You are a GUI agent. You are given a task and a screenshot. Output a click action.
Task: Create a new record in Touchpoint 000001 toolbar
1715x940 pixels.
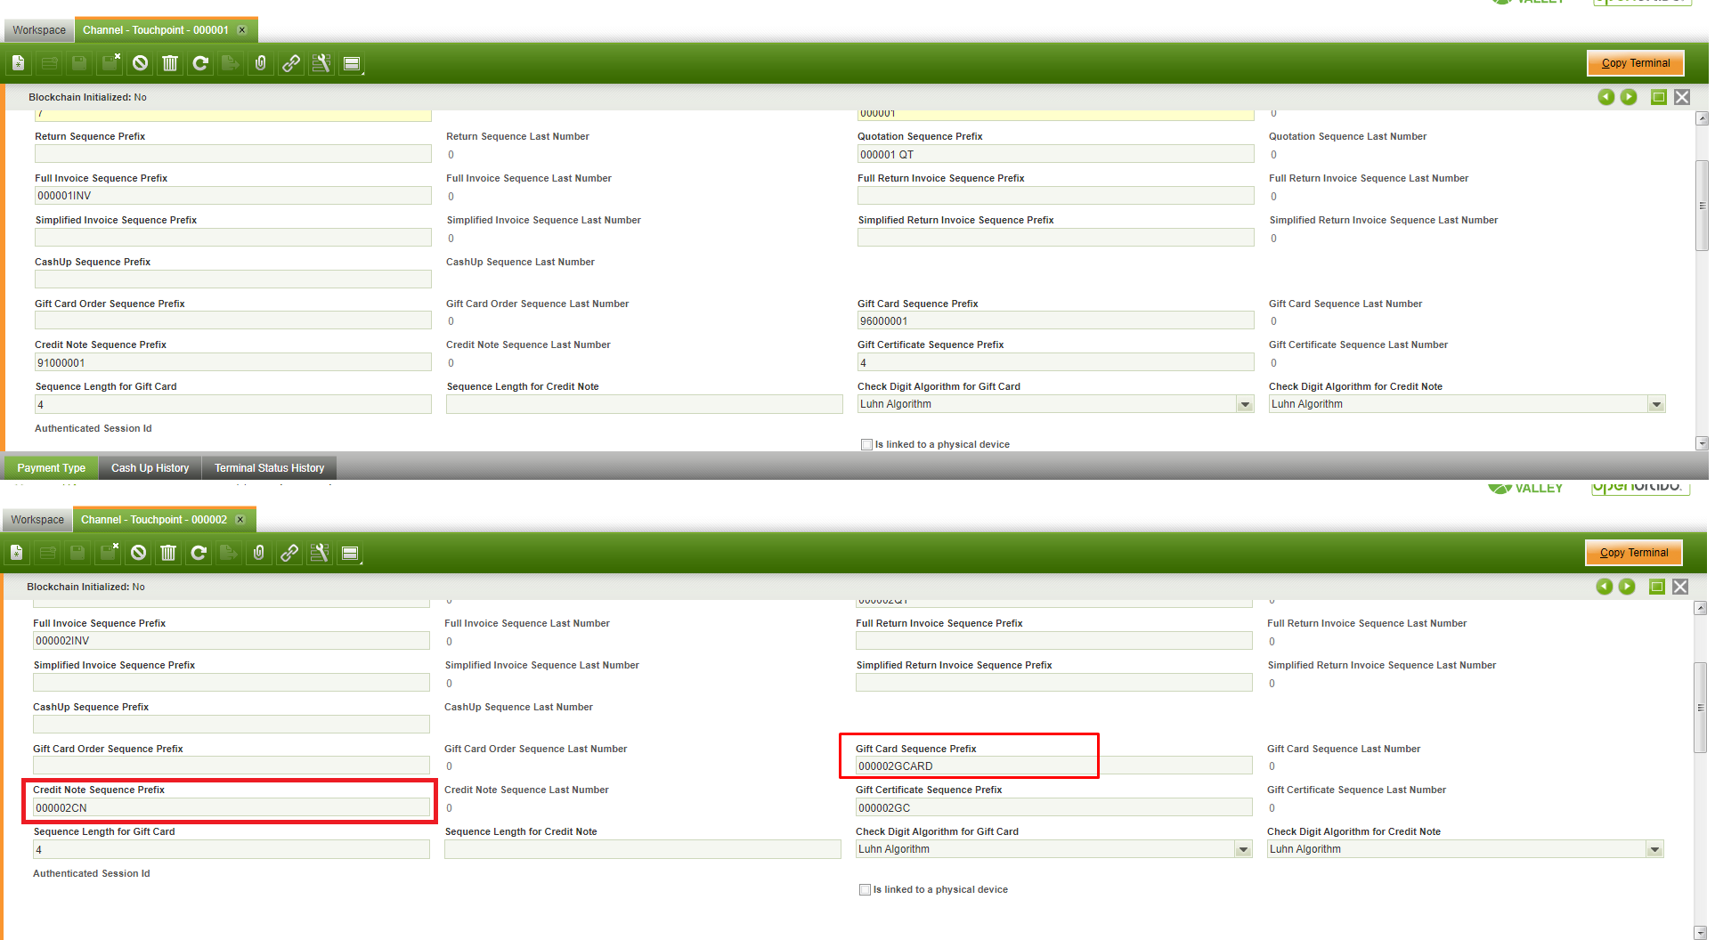19,63
